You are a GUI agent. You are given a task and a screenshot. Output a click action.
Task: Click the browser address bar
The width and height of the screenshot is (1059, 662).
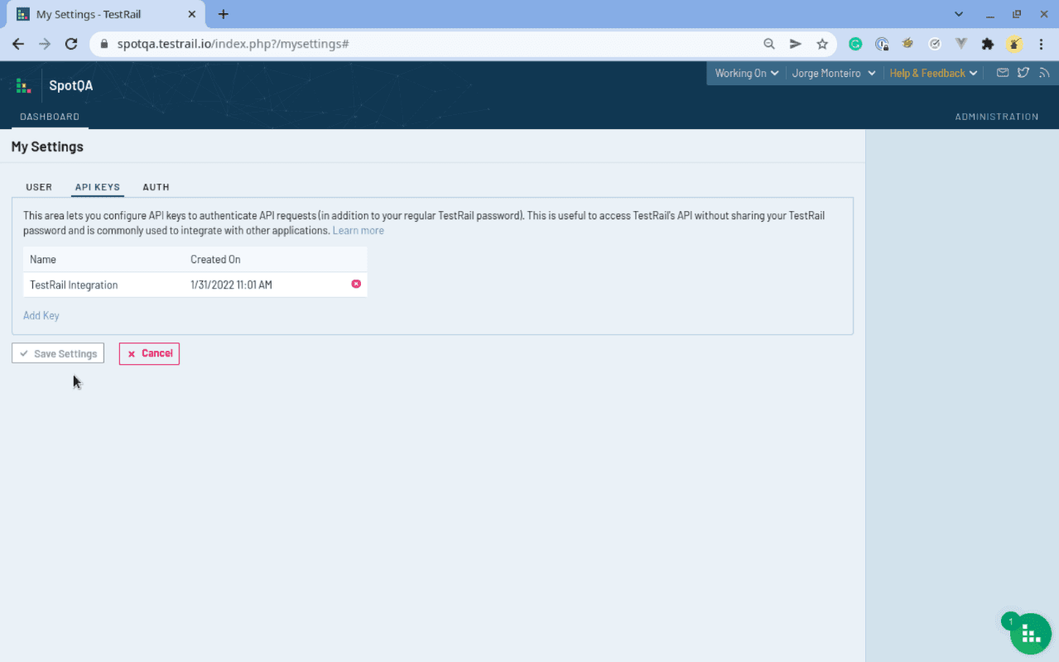431,44
